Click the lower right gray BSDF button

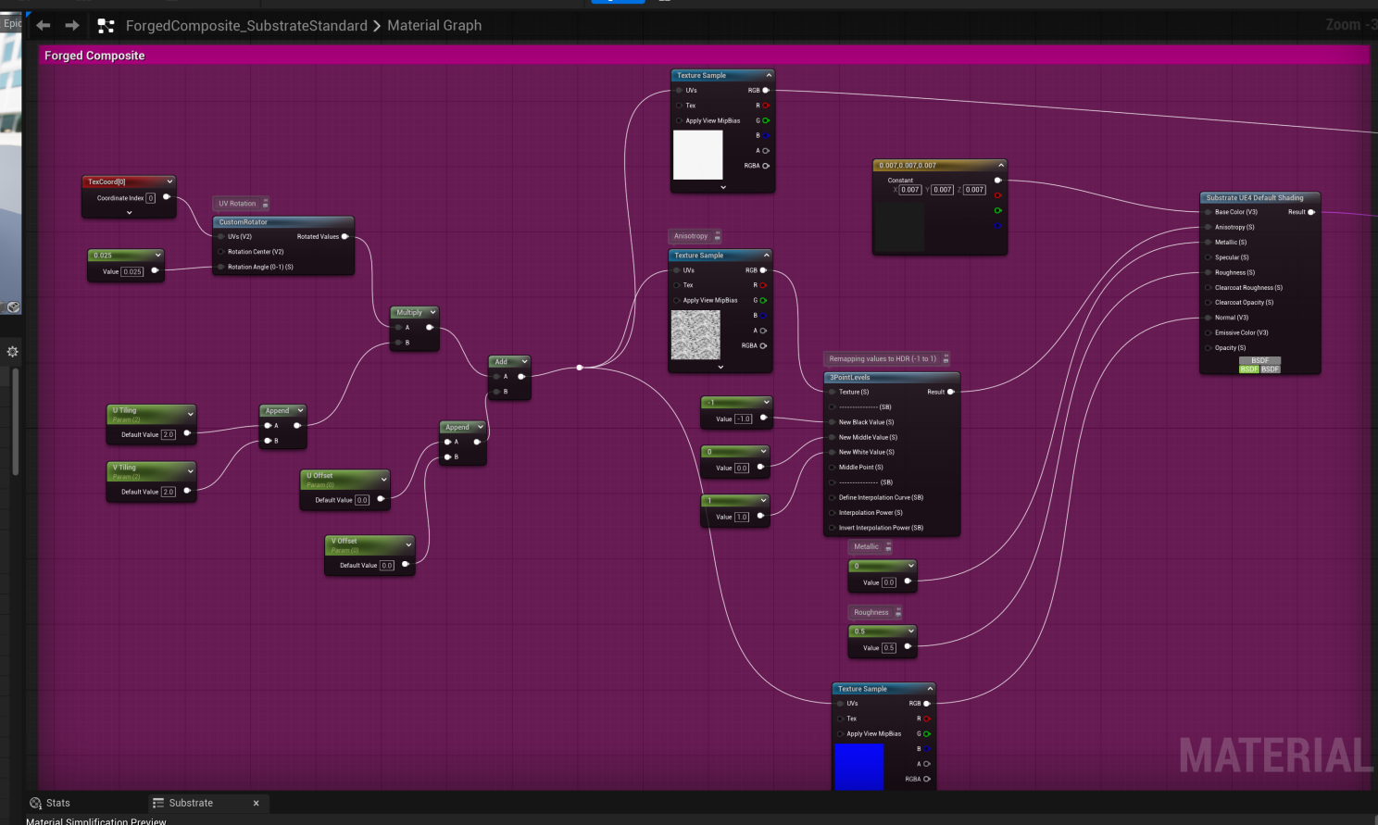1271,369
